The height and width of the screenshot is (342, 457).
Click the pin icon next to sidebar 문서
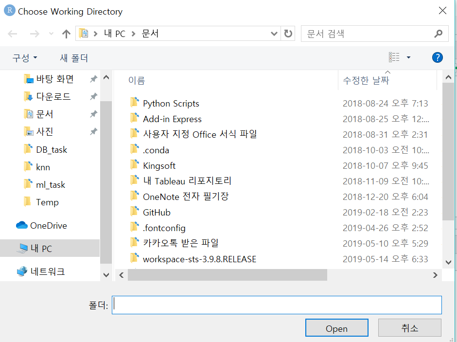[93, 114]
